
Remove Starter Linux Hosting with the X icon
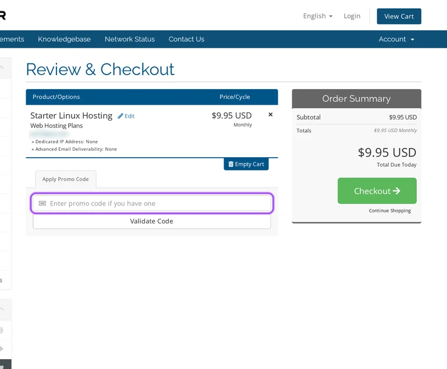[x=271, y=115]
